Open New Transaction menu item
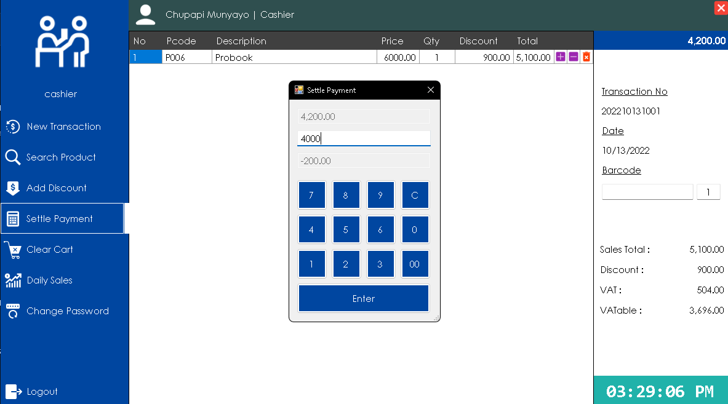 [x=62, y=127]
